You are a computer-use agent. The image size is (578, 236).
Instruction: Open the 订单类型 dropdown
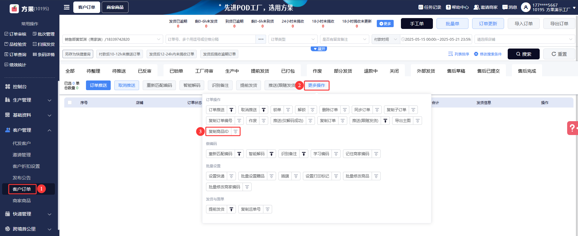(292, 39)
